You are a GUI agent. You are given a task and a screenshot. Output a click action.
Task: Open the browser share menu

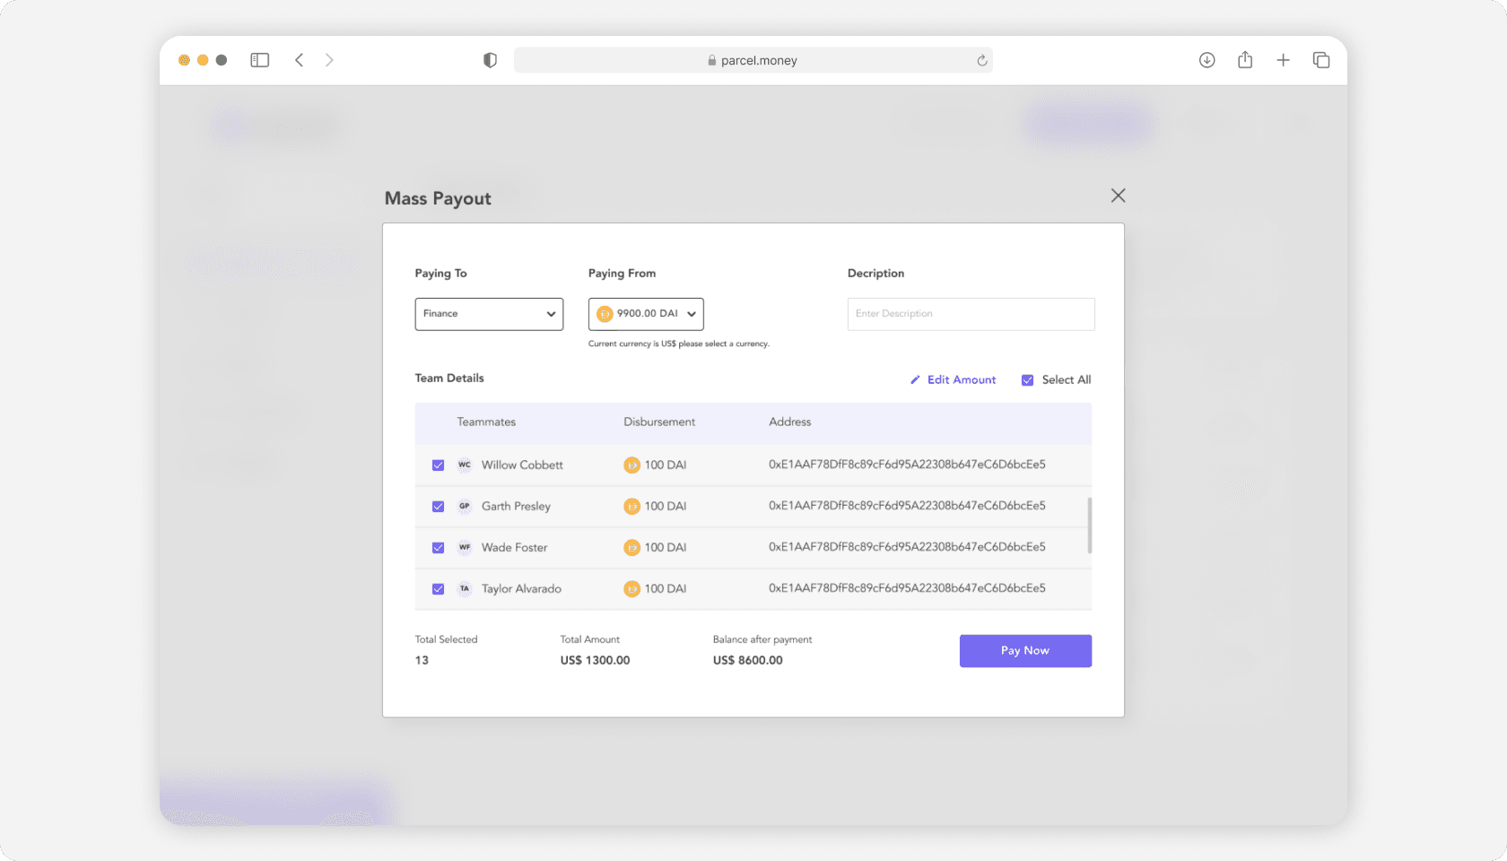(x=1245, y=60)
